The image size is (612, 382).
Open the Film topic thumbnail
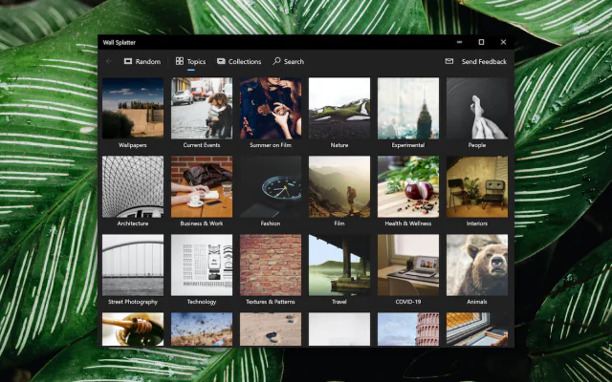(x=339, y=187)
